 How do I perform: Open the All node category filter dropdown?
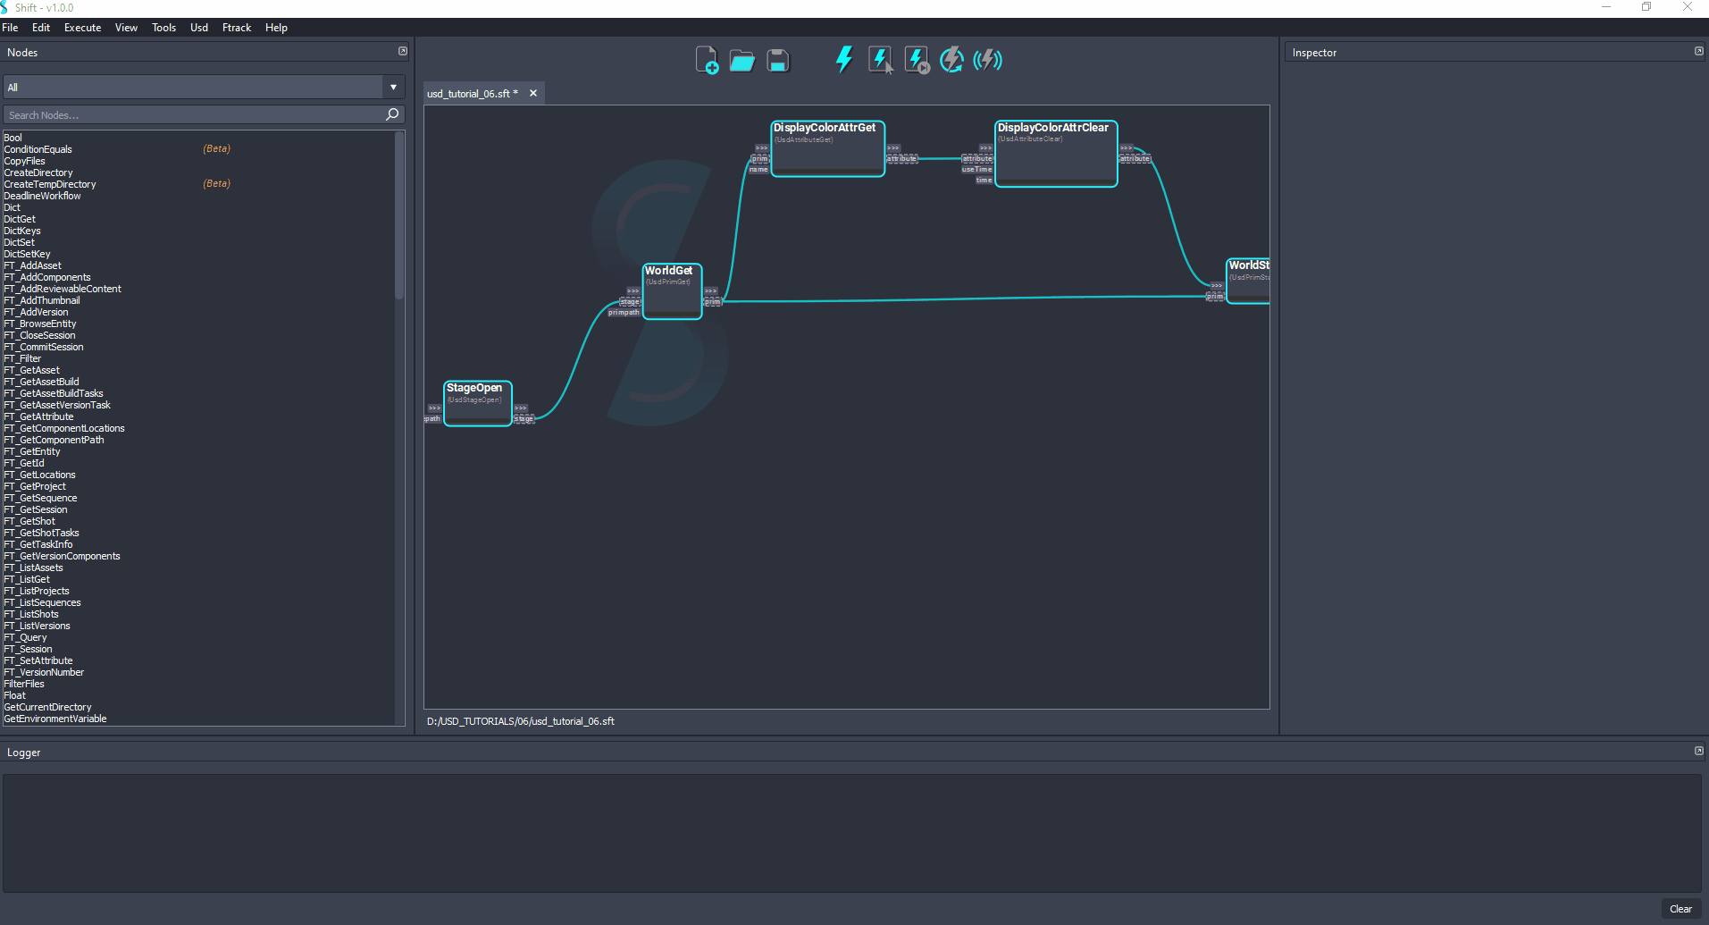point(393,87)
